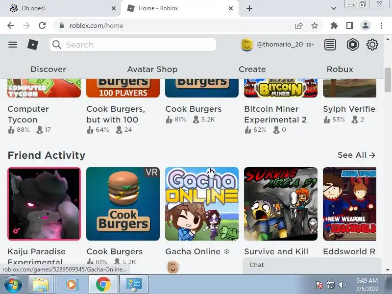Viewport: 392px width, 294px height.
Task: Open the tab search chevron
Action: point(334,8)
